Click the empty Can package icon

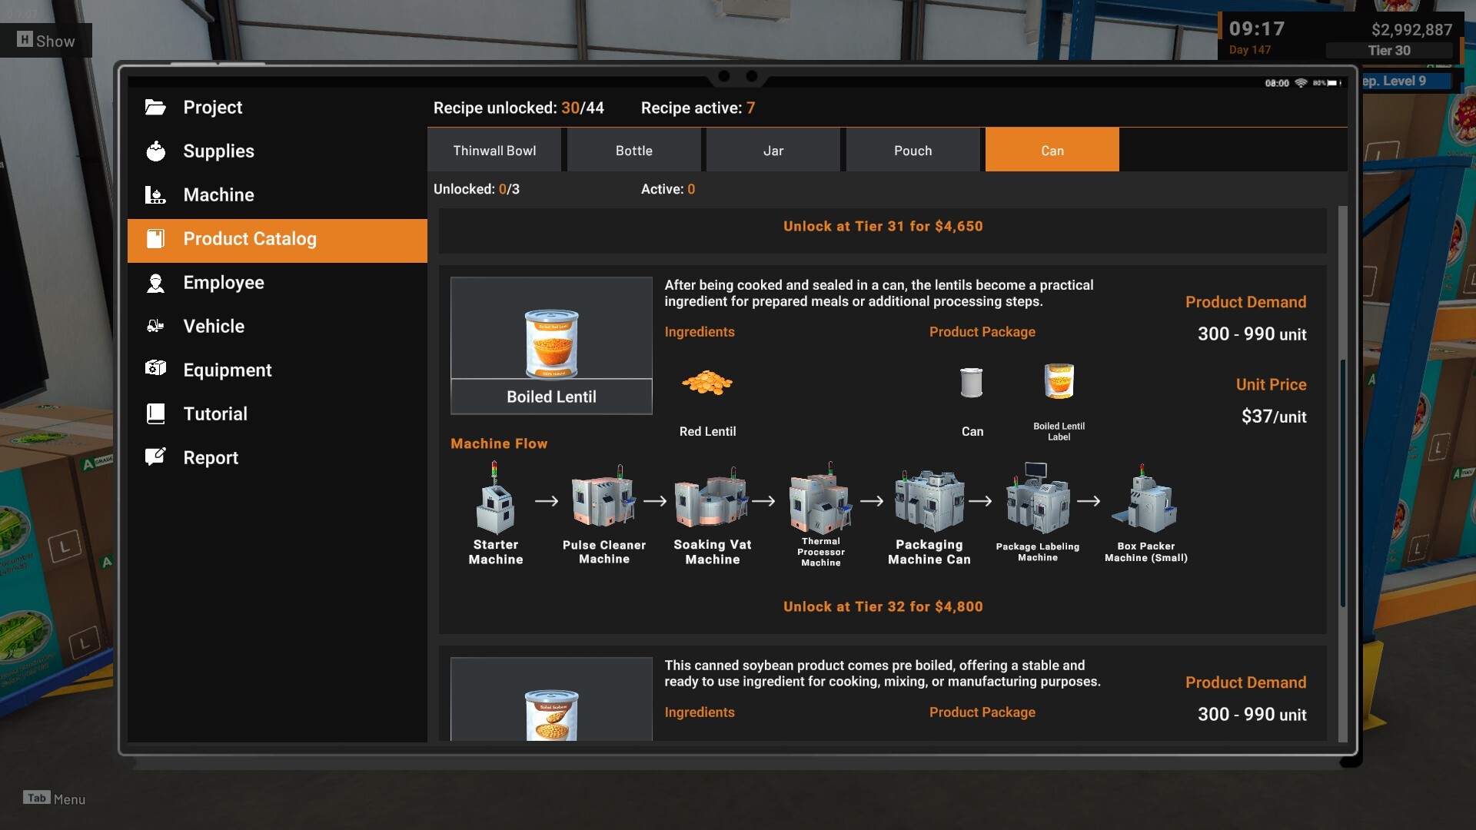coord(972,382)
